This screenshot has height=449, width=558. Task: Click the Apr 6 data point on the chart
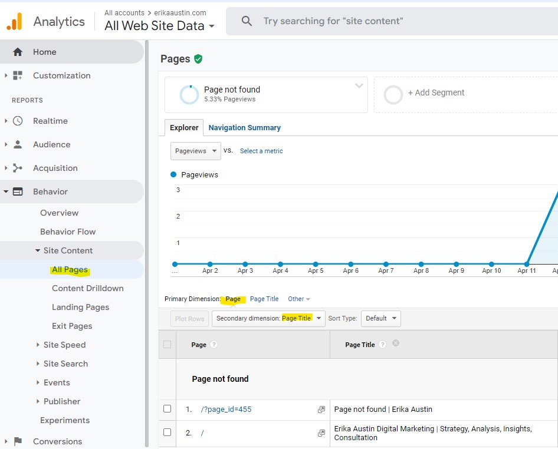[351, 264]
